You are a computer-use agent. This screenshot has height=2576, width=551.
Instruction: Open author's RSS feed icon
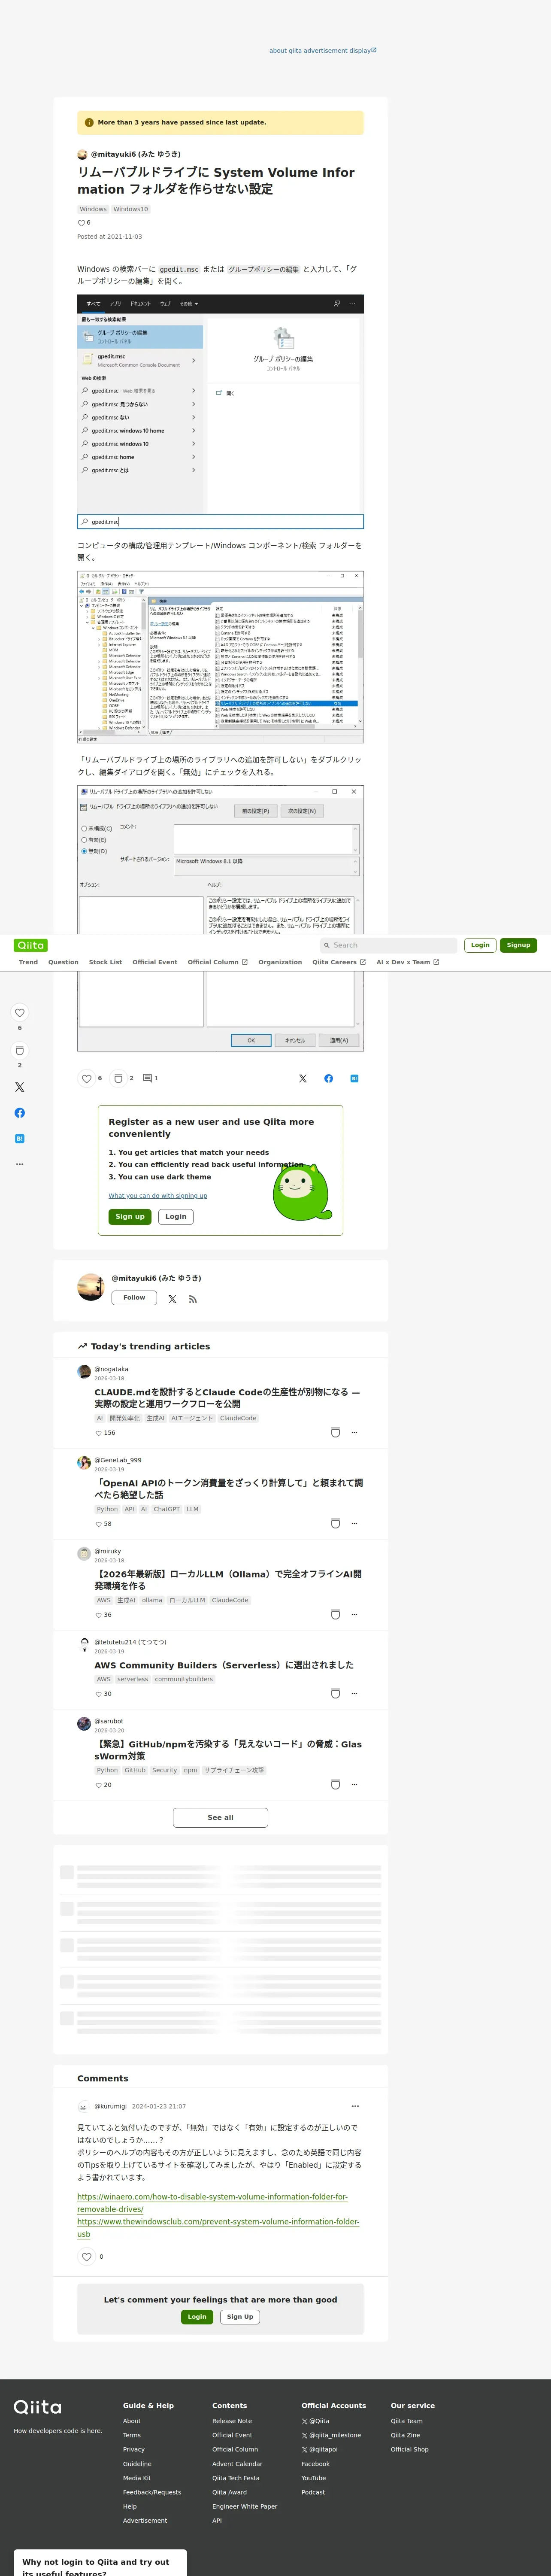pos(193,1299)
